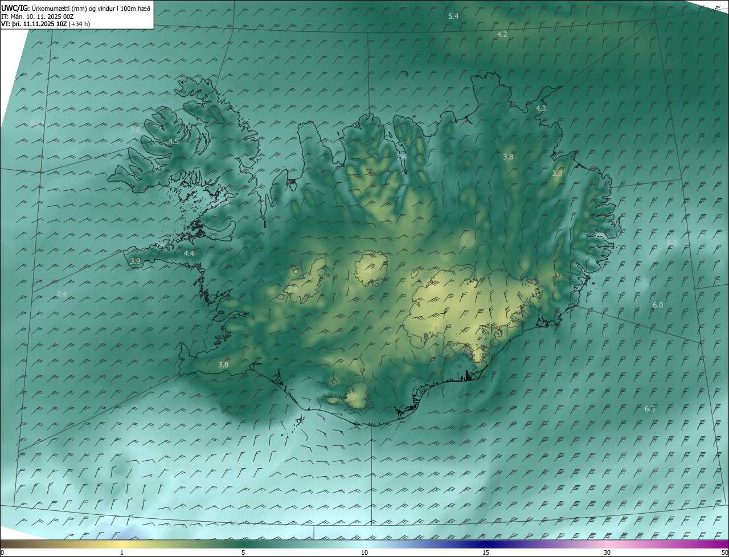The height and width of the screenshot is (557, 729).
Task: Click the 5.4 value label on the map
Action: click(x=453, y=17)
